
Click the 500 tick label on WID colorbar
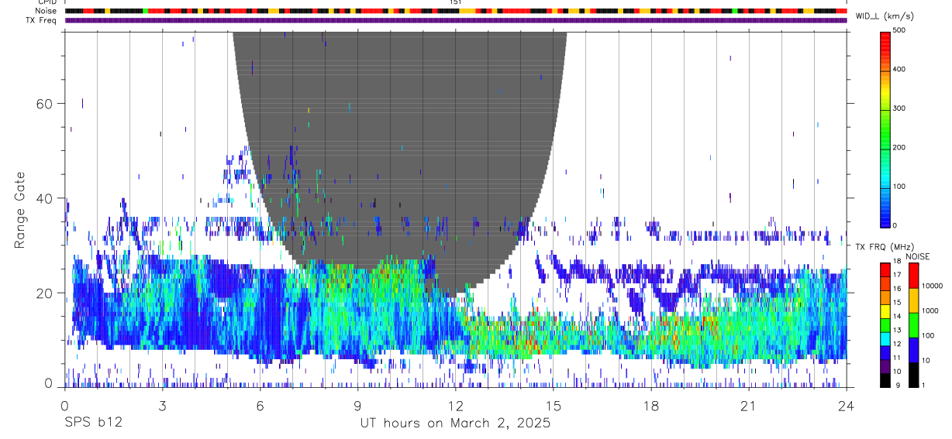pyautogui.click(x=900, y=30)
